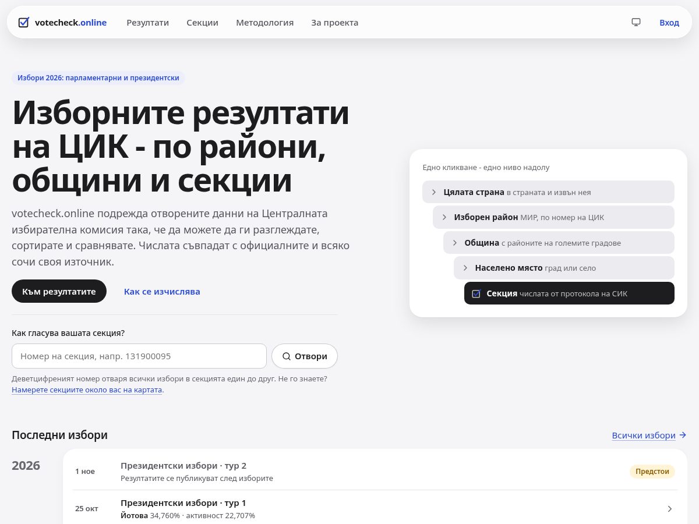699x524 pixels.
Task: Expand the Населено място chevron
Action: (465, 268)
